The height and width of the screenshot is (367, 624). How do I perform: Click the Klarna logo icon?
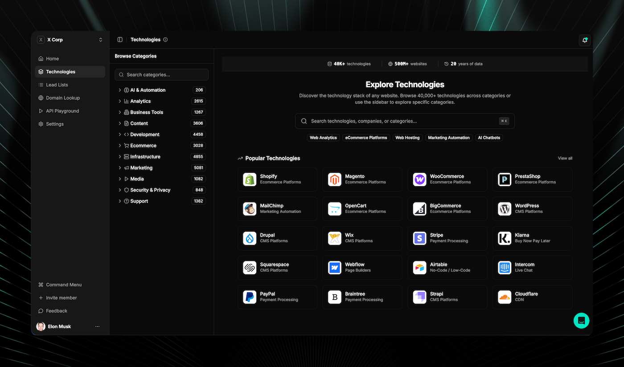point(505,238)
